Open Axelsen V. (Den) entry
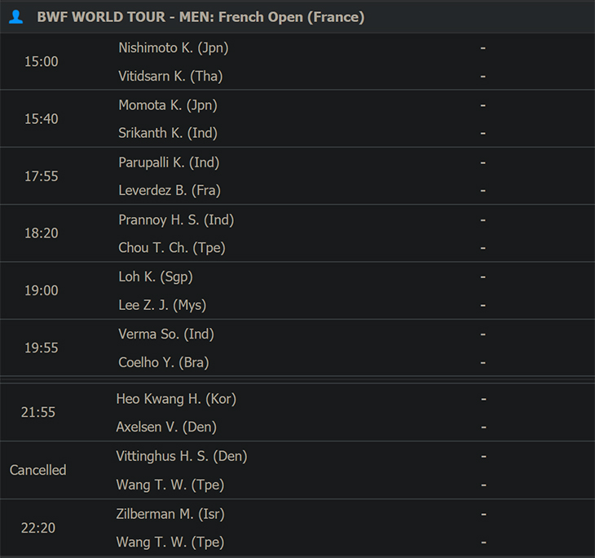Image resolution: width=595 pixels, height=558 pixels. point(166,427)
